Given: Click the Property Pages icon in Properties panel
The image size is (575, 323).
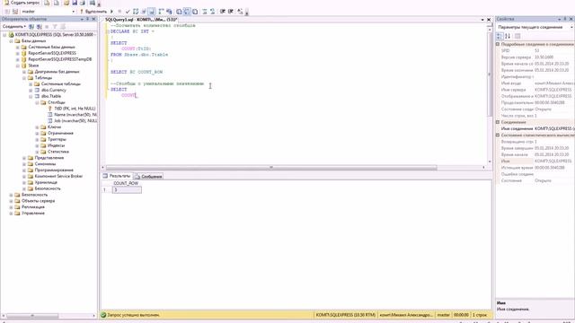Looking at the screenshot, I should point(517,36).
